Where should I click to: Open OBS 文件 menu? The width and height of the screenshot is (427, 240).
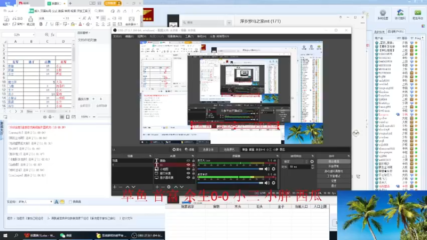(117, 36)
